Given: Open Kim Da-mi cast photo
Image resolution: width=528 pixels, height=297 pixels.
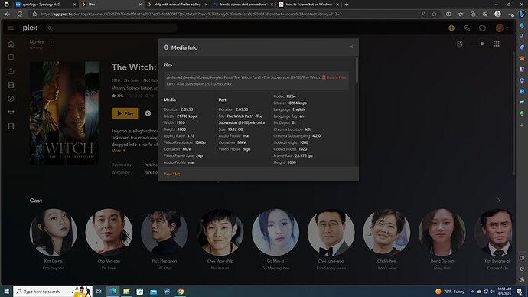Looking at the screenshot, I should point(54,232).
